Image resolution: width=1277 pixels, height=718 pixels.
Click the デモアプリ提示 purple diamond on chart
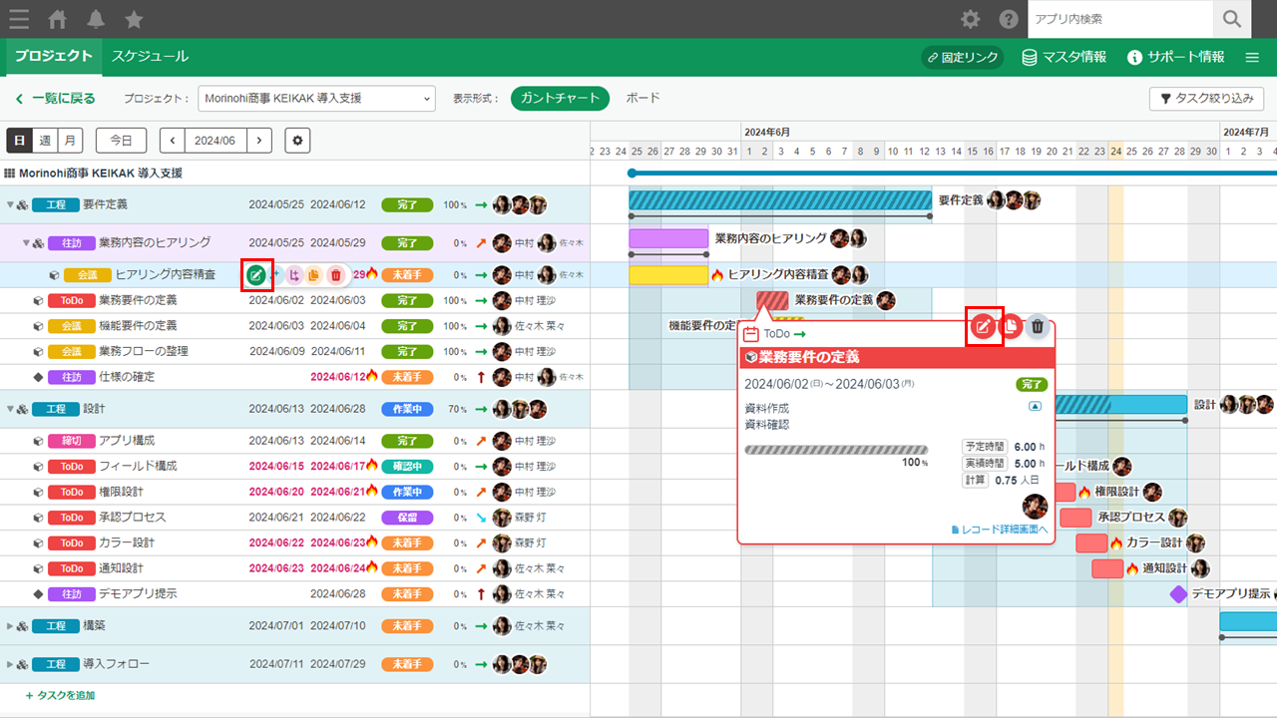click(x=1179, y=593)
